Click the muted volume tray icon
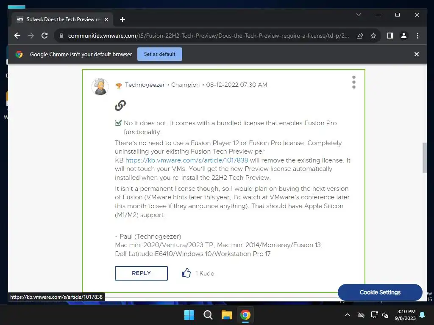The height and width of the screenshot is (325, 434). (x=385, y=315)
